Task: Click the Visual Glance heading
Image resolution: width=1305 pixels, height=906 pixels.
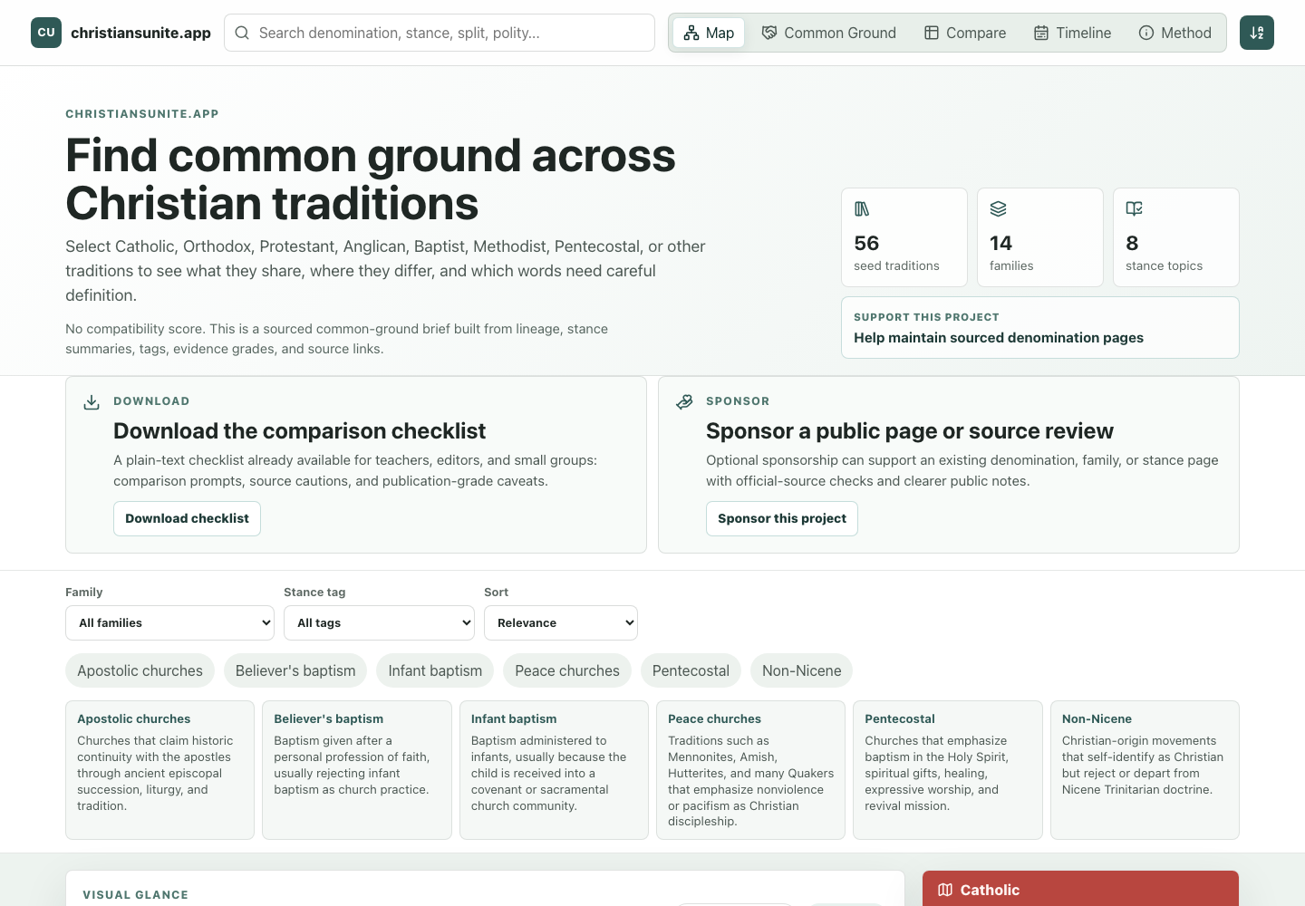Action: coord(136,895)
